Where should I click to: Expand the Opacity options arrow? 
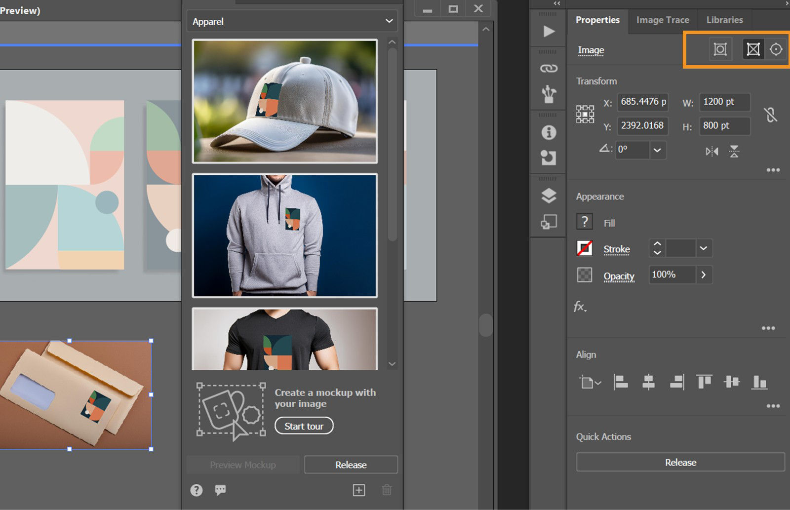(703, 275)
